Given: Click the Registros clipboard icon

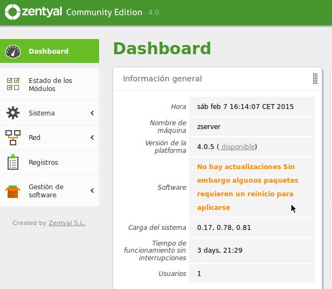Looking at the screenshot, I should click(13, 162).
